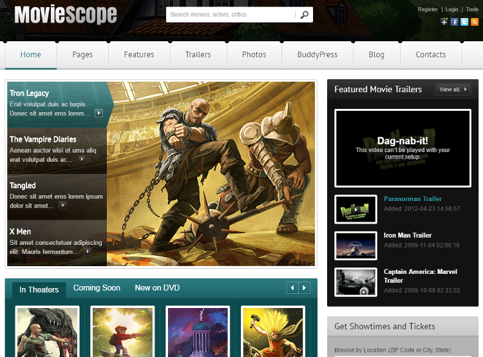483x357 pixels.
Task: Open the Blog menu item
Action: [x=377, y=55]
